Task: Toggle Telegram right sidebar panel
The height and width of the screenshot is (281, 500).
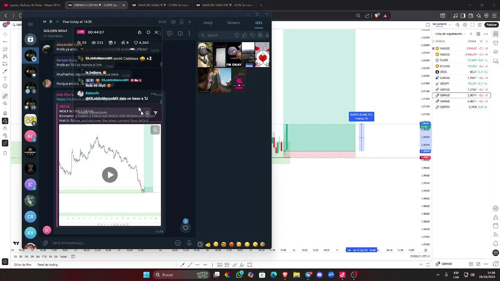Action: 180,34
